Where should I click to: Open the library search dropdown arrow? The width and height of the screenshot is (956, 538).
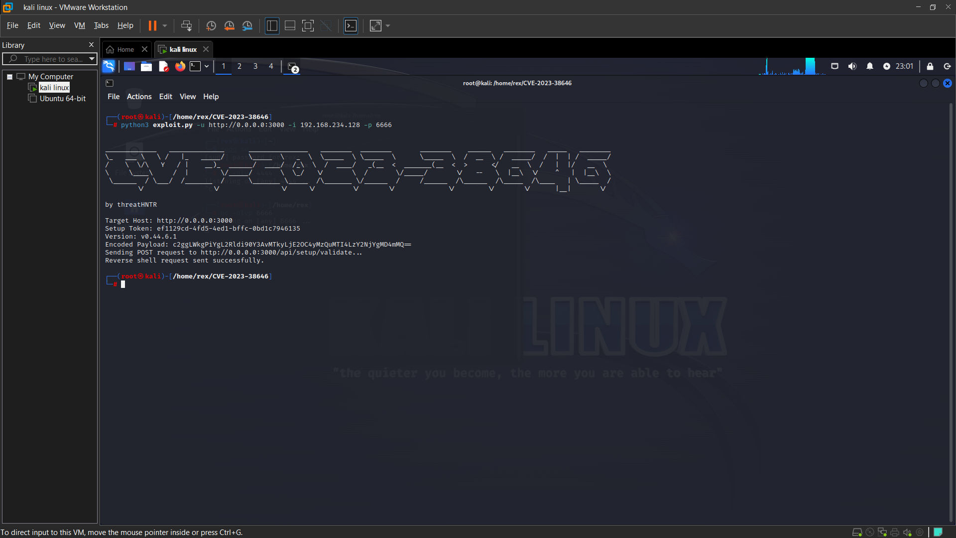tap(92, 59)
